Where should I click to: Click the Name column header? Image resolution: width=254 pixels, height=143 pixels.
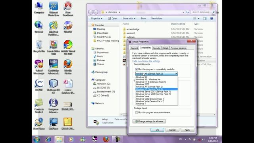(126, 24)
